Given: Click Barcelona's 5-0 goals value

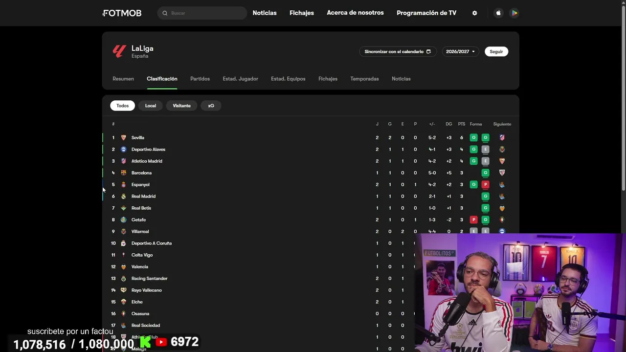Looking at the screenshot, I should pos(432,173).
